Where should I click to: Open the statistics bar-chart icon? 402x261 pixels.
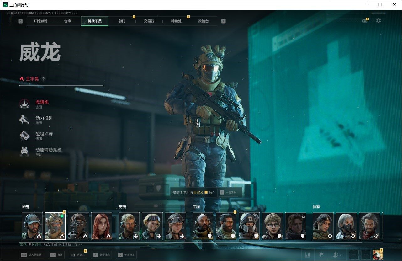(x=308, y=255)
